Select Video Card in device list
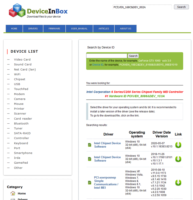 [x=22, y=60]
